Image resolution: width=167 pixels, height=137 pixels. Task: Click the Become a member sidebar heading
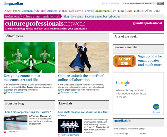coord(126,47)
